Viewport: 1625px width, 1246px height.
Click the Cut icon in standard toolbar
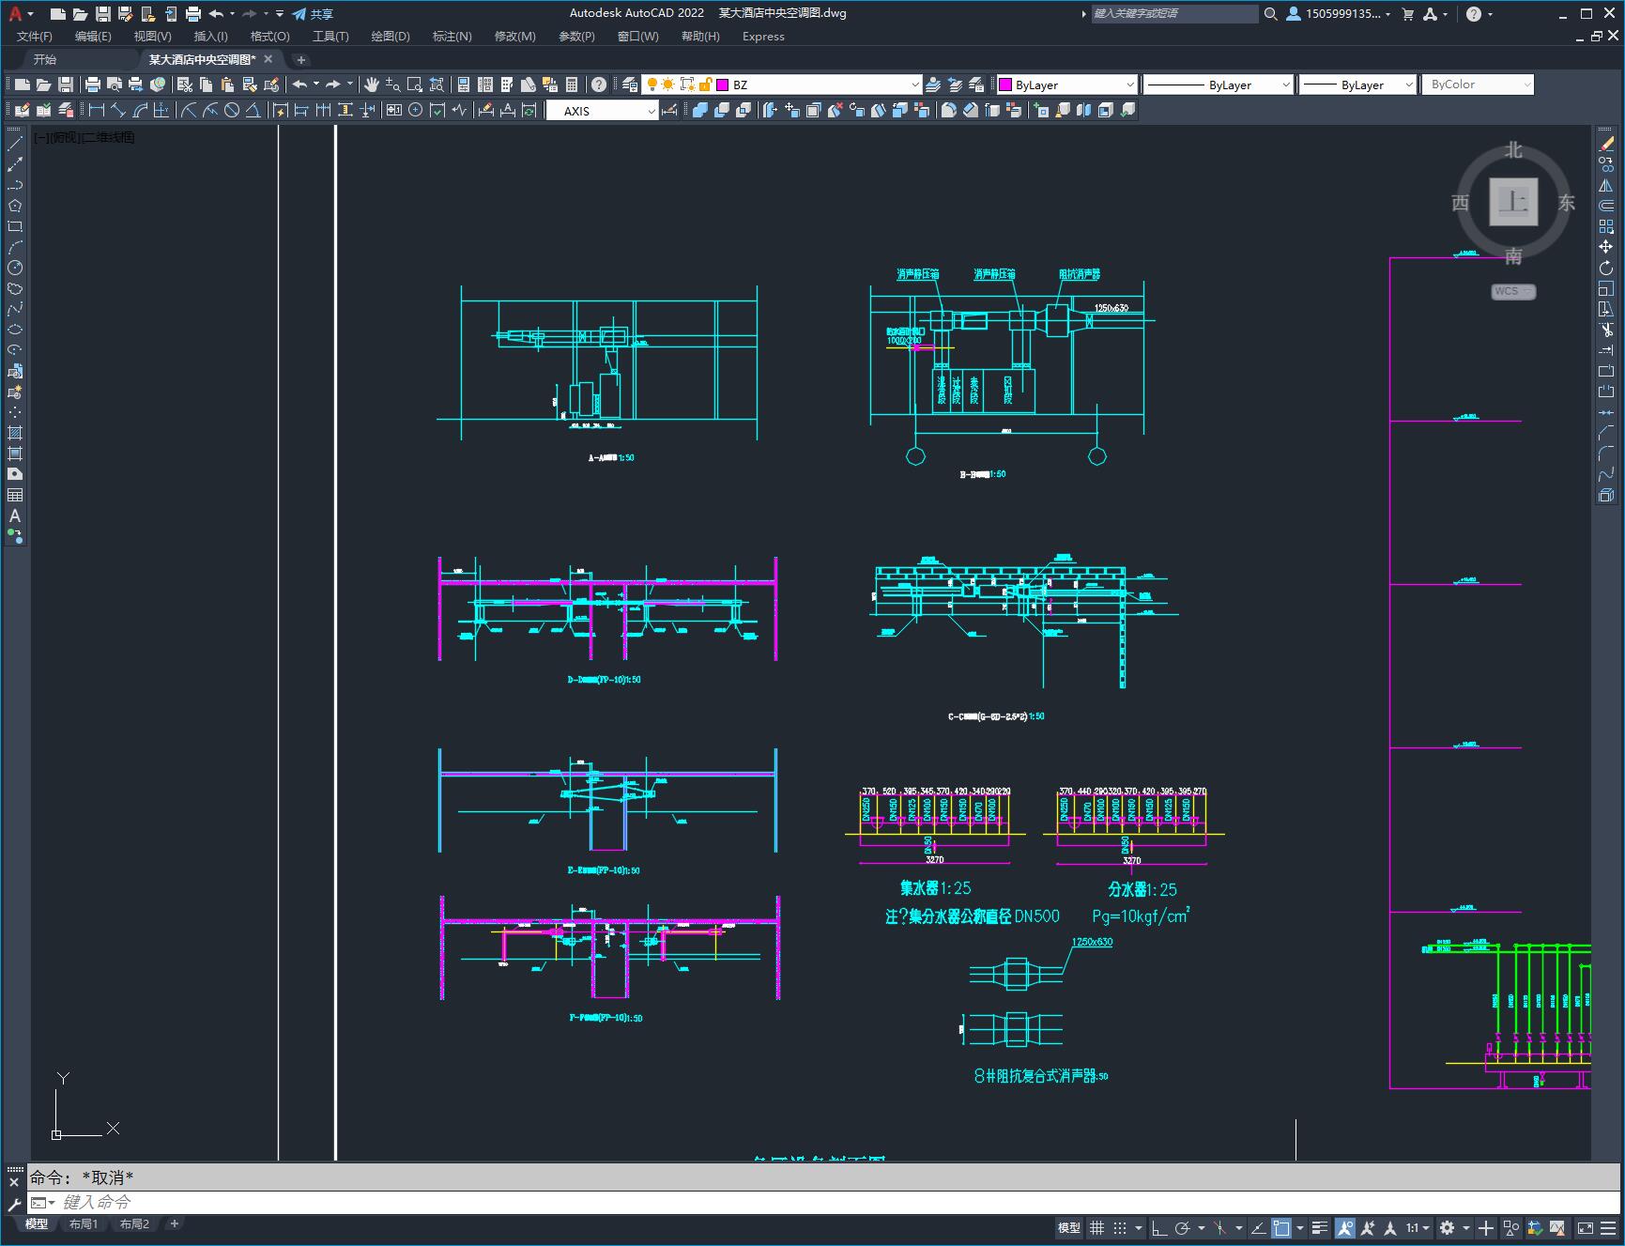[184, 85]
